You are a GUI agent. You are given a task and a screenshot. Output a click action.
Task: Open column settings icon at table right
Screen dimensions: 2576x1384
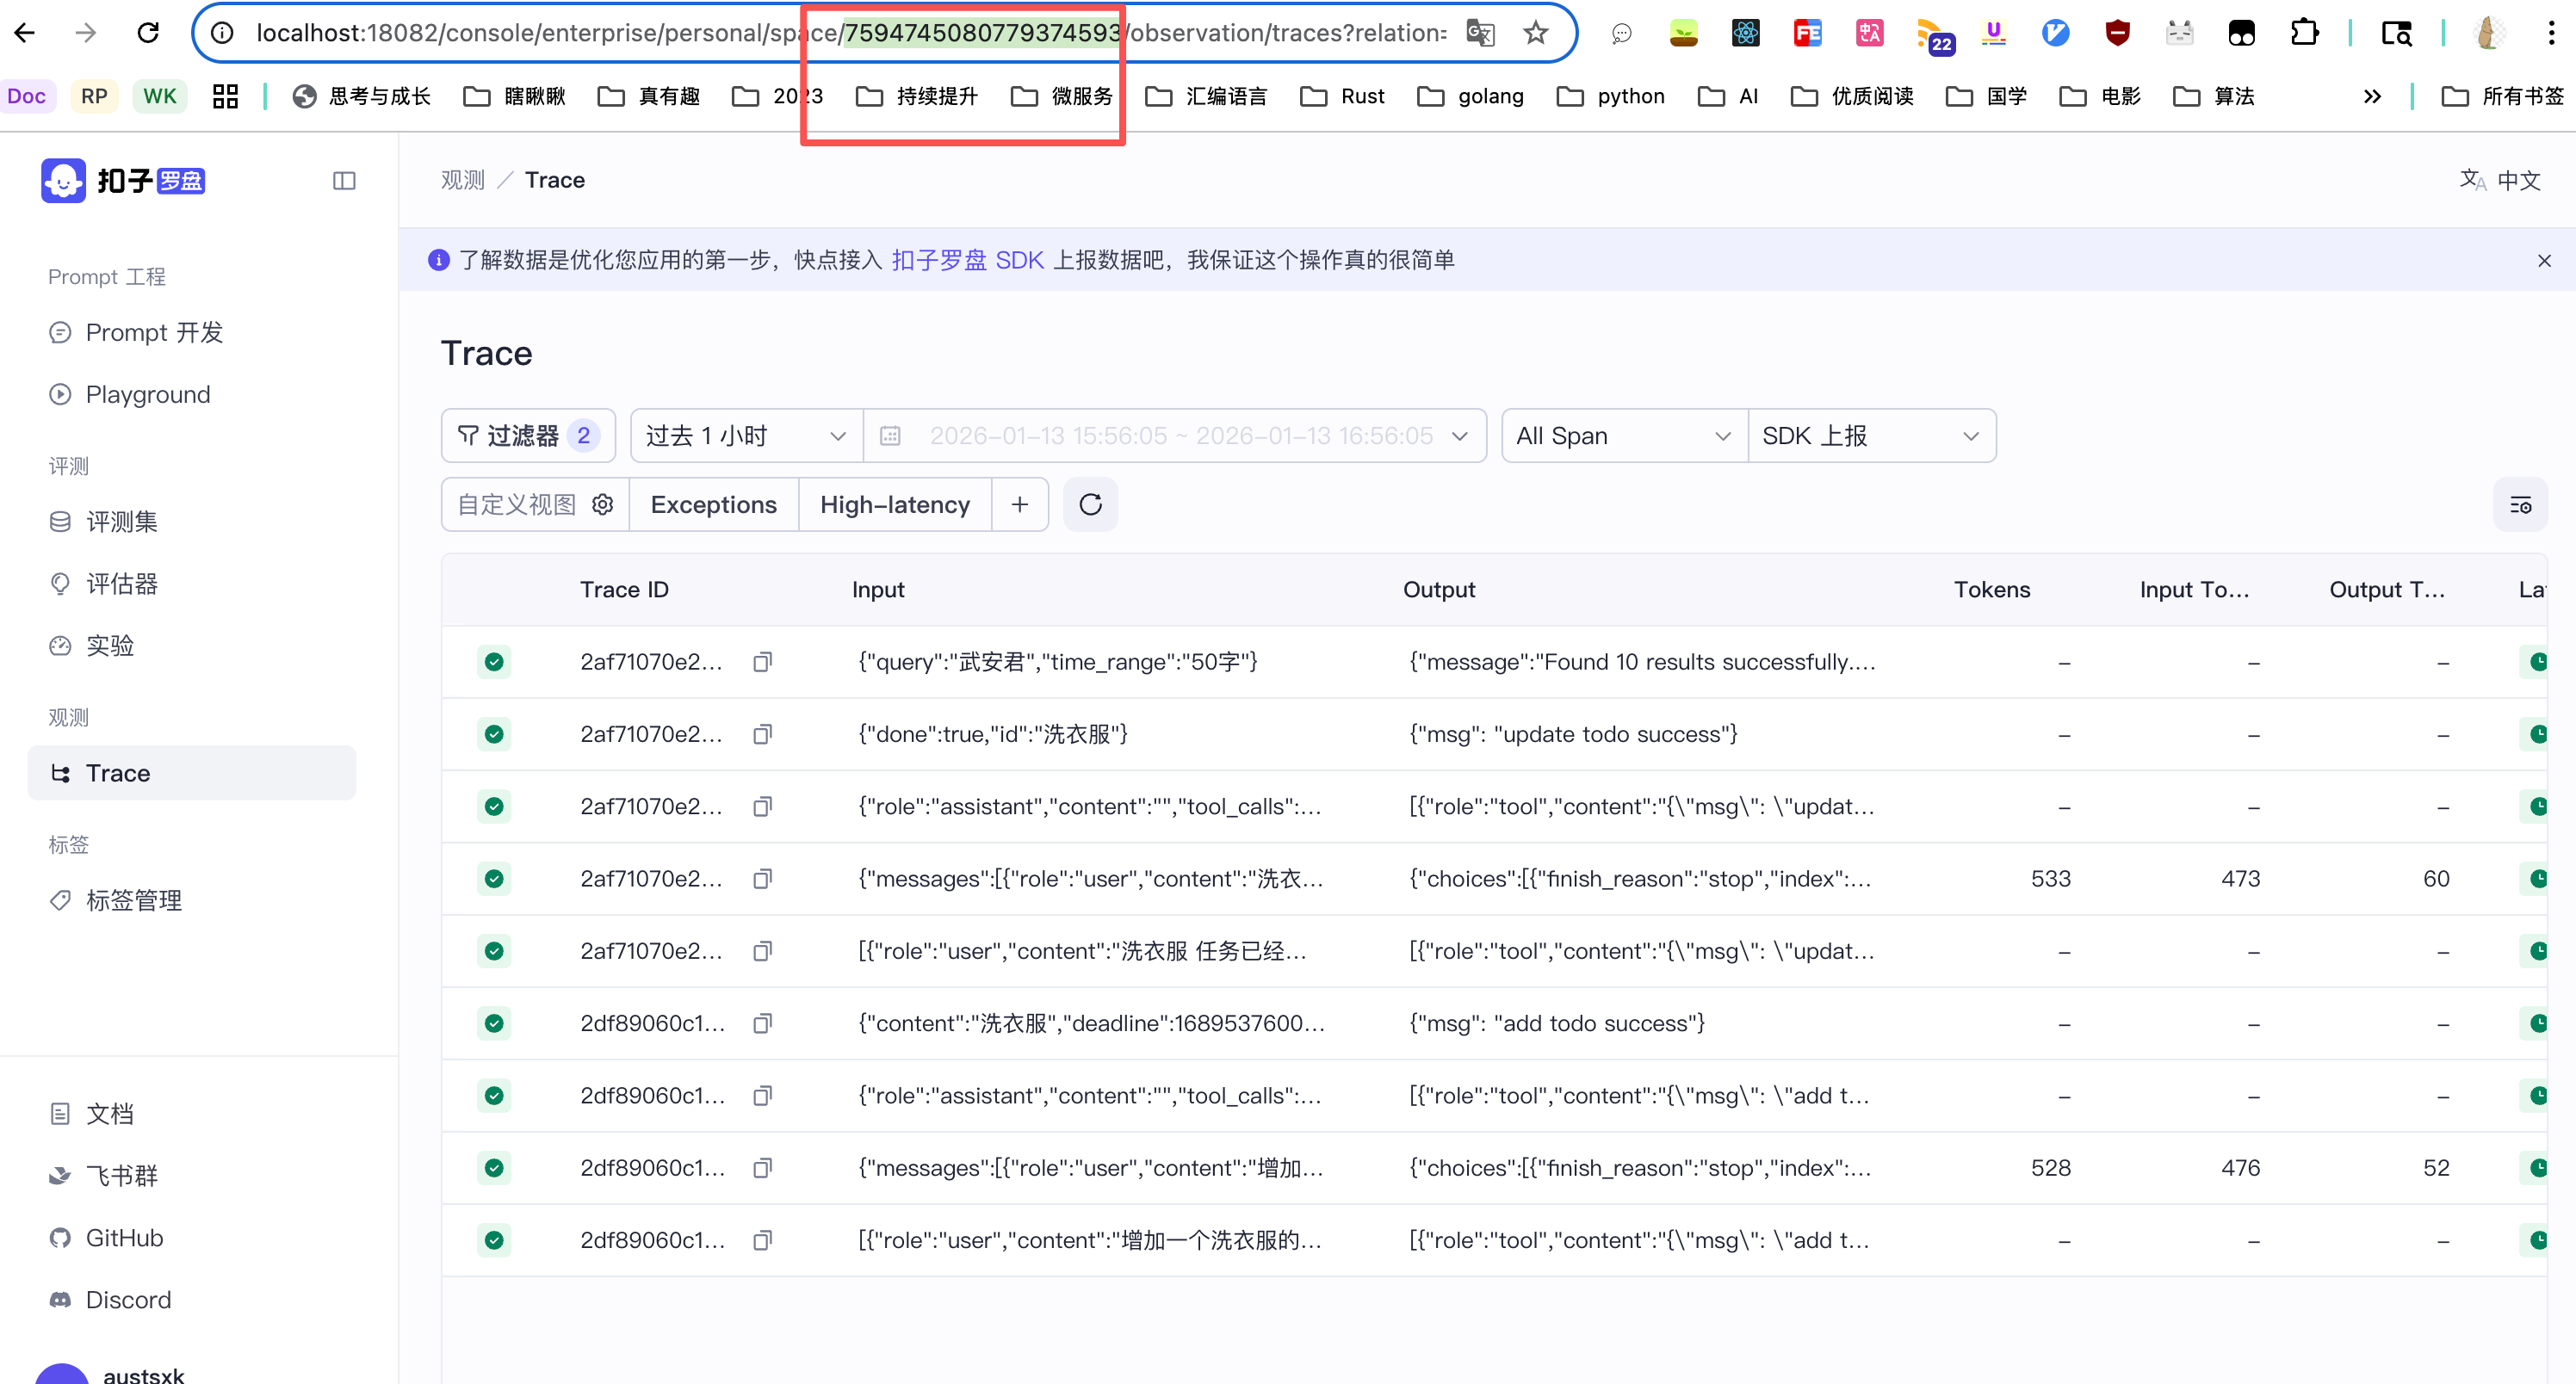[2520, 505]
